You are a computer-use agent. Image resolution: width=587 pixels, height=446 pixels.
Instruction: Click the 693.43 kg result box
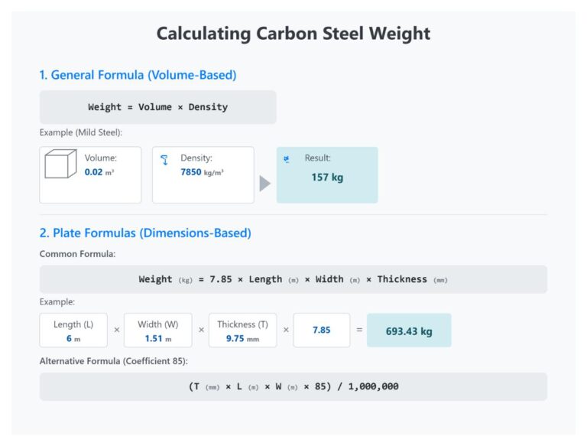tap(409, 330)
